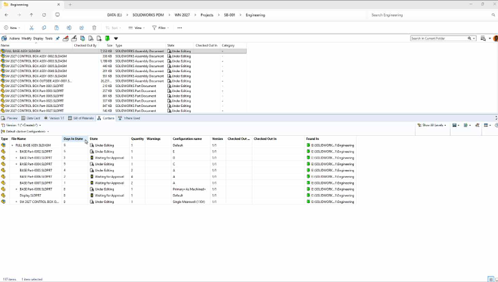Switch to the Version 1/1 tab
498x282 pixels.
(x=54, y=118)
